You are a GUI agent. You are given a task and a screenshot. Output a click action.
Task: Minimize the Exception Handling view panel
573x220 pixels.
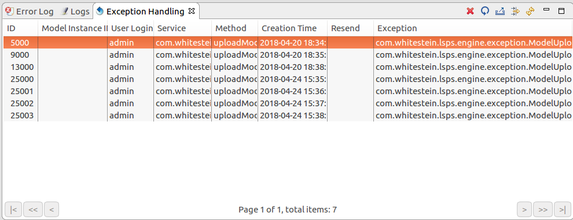click(547, 10)
